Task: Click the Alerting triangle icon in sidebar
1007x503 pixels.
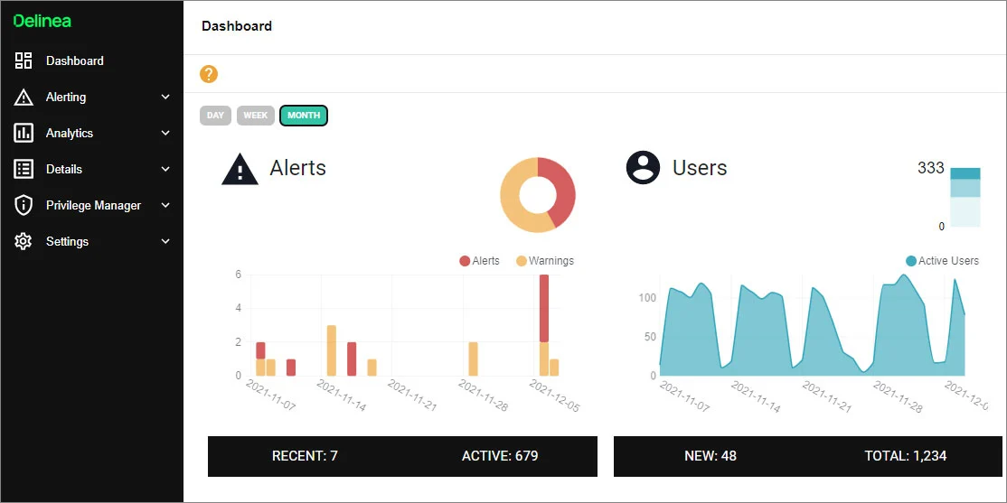Action: tap(24, 97)
